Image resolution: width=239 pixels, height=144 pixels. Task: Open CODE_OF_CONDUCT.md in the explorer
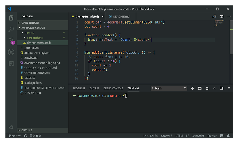[x=42, y=68]
